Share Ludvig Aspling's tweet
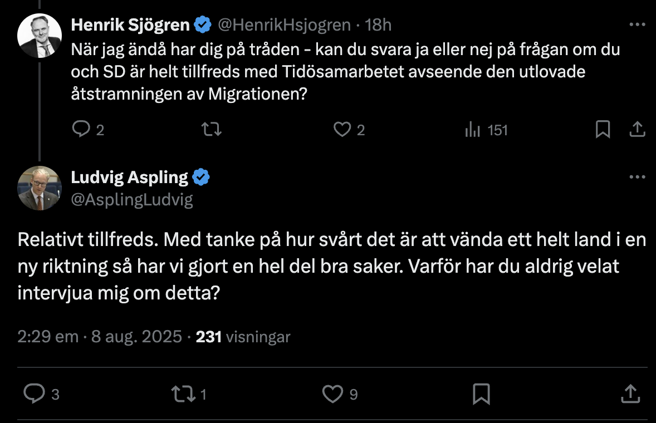Image resolution: width=656 pixels, height=423 pixels. pyautogui.click(x=630, y=394)
